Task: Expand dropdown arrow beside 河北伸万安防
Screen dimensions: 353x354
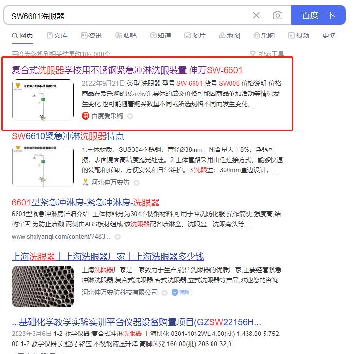Action: (x=136, y=183)
